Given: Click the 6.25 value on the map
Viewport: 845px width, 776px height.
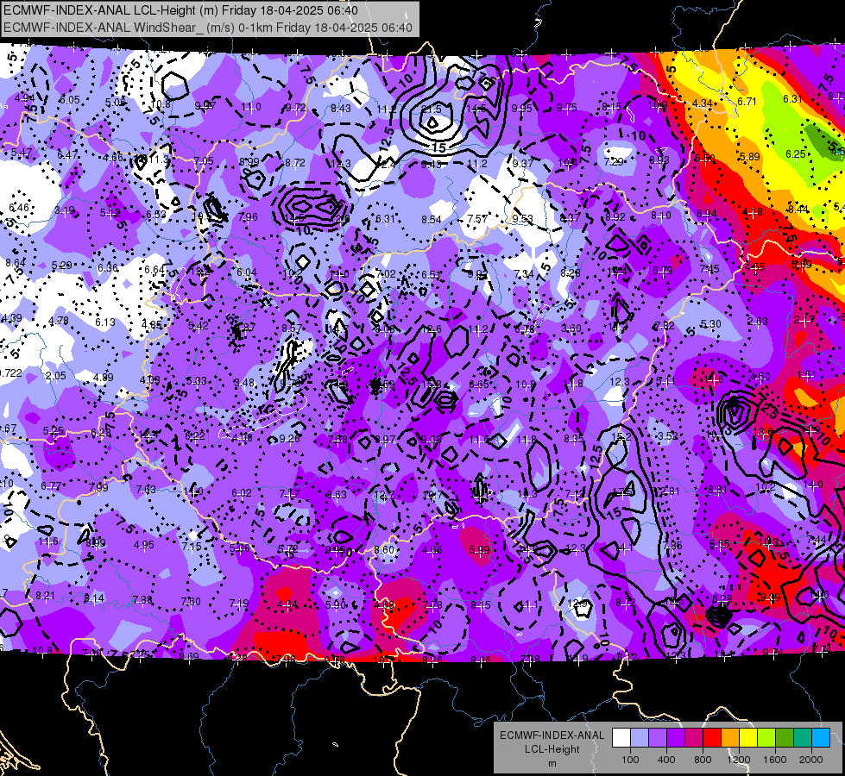Looking at the screenshot, I should [796, 154].
